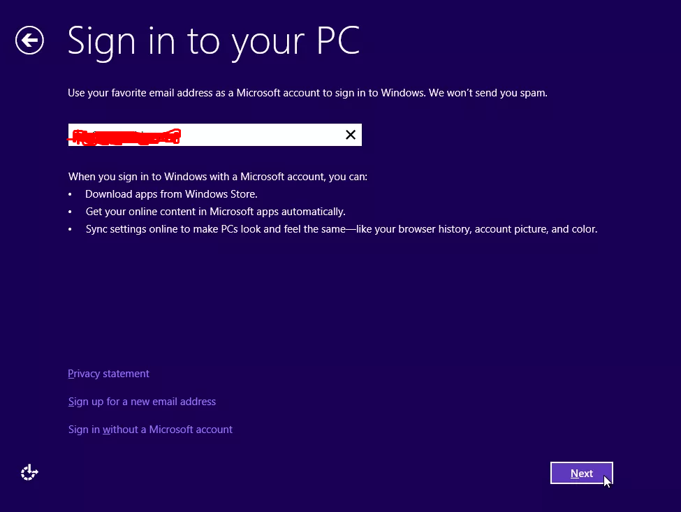Choose Sign in without a Microsoft account
Image resolution: width=681 pixels, height=512 pixels.
[150, 429]
